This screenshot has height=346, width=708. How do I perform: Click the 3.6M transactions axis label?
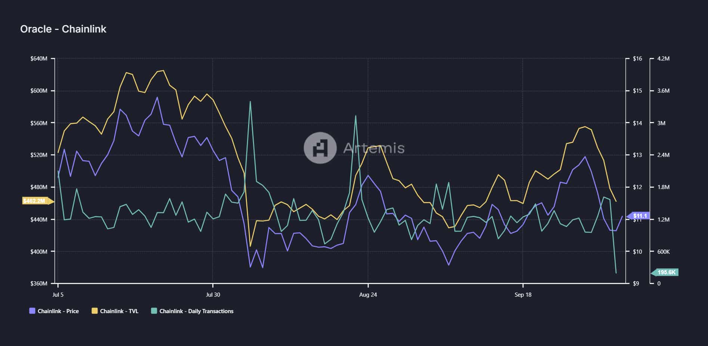pos(664,91)
